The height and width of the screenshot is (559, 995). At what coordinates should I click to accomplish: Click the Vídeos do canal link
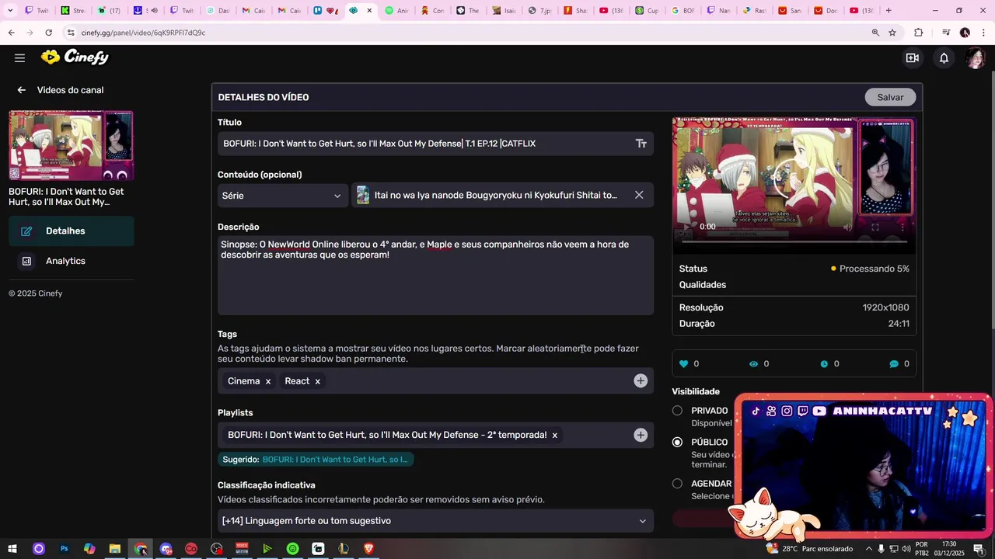click(x=70, y=90)
